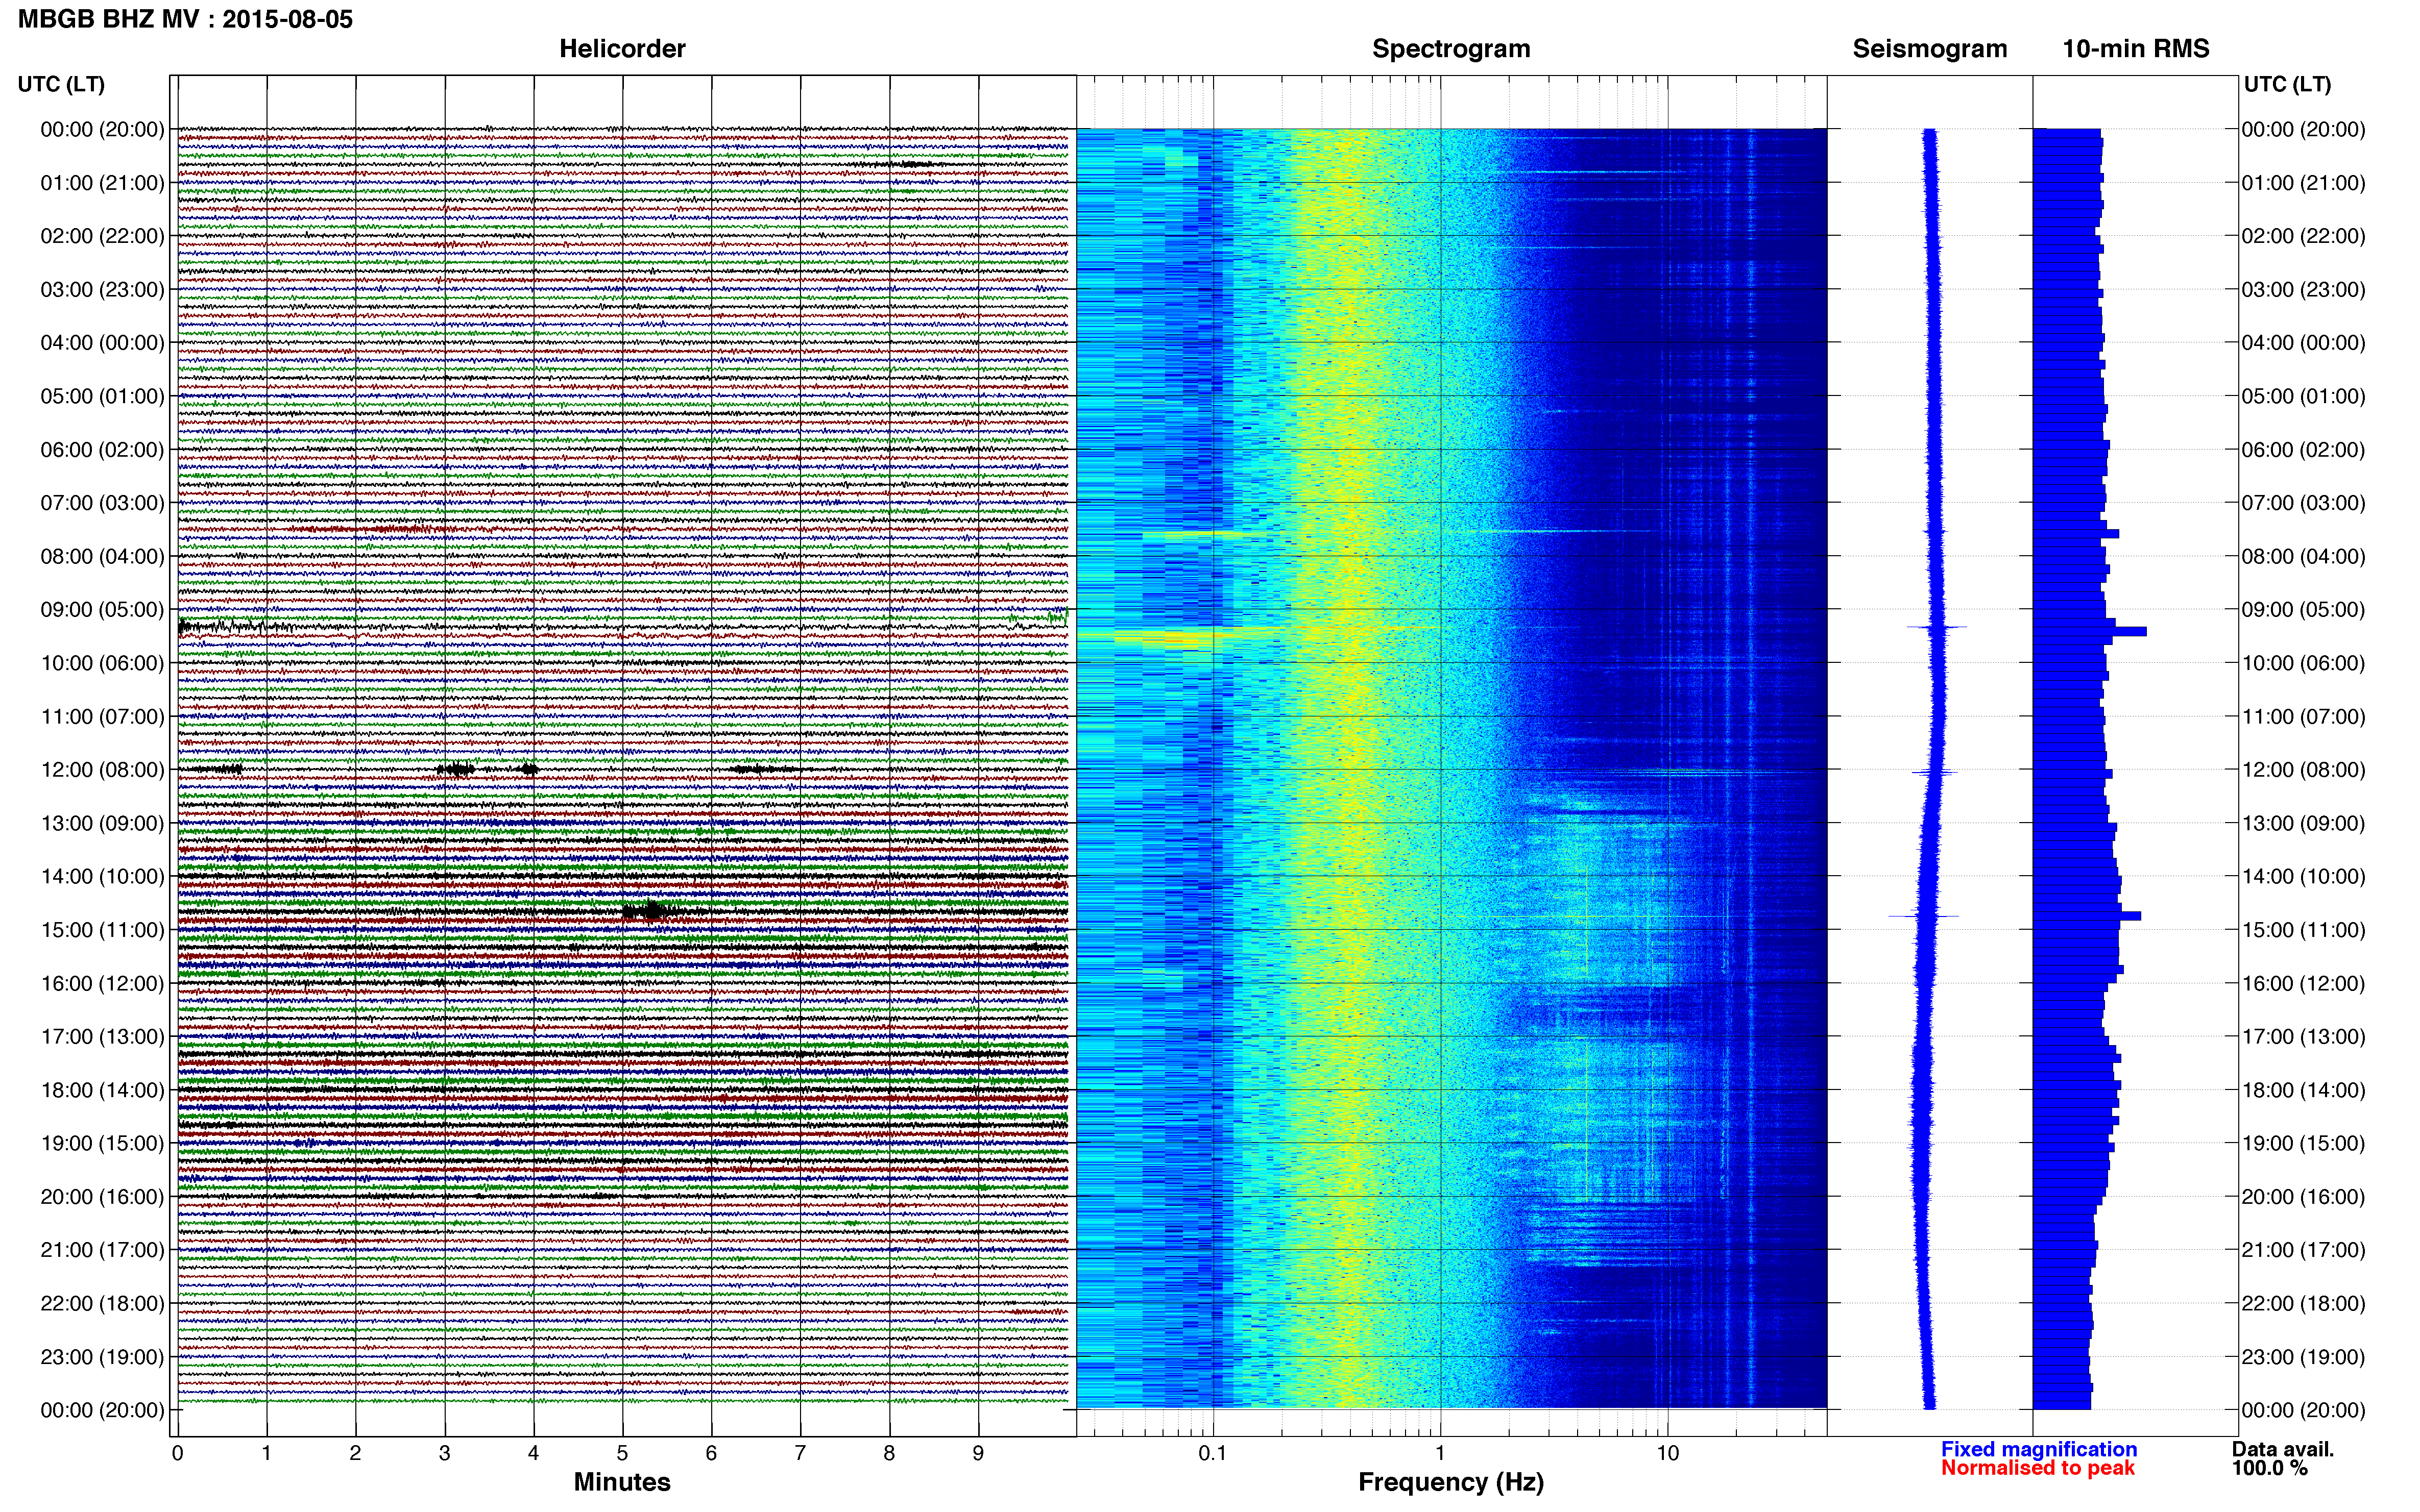2420x1512 pixels.
Task: Click frequency tick label '10'
Action: tap(1667, 1454)
